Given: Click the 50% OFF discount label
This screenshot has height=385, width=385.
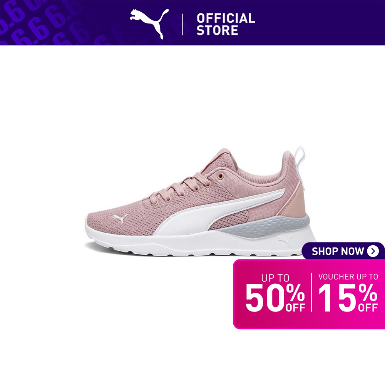Looking at the screenshot, I should [275, 293].
